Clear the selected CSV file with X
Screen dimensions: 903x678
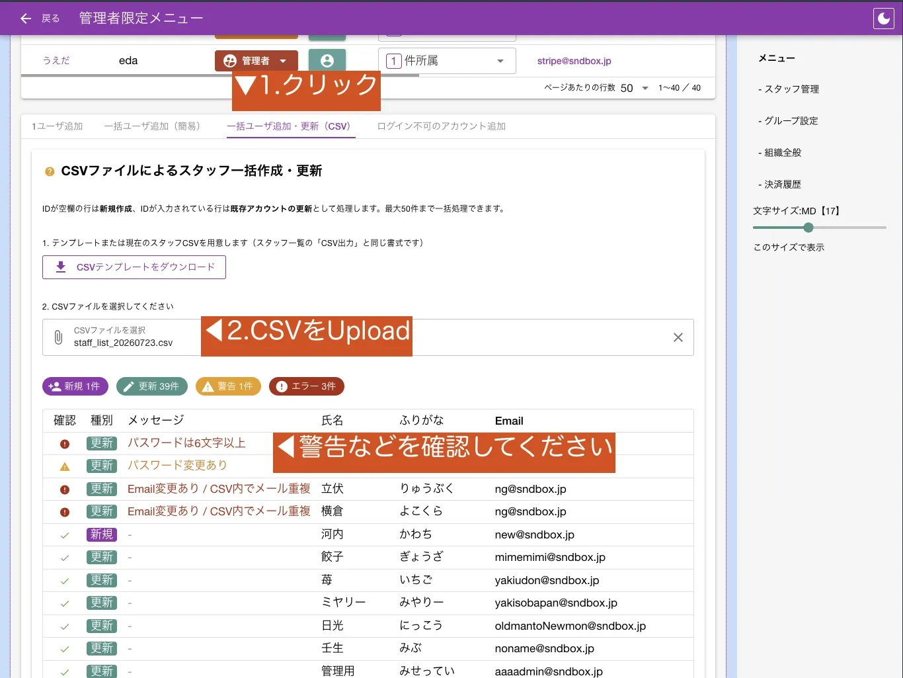[x=678, y=337]
